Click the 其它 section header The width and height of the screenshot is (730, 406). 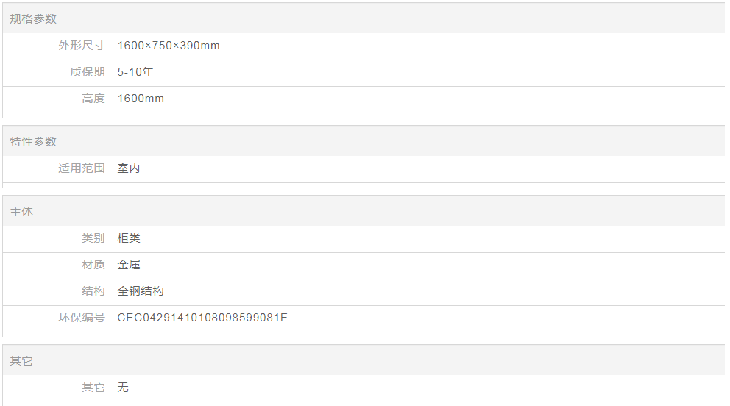tap(21, 361)
